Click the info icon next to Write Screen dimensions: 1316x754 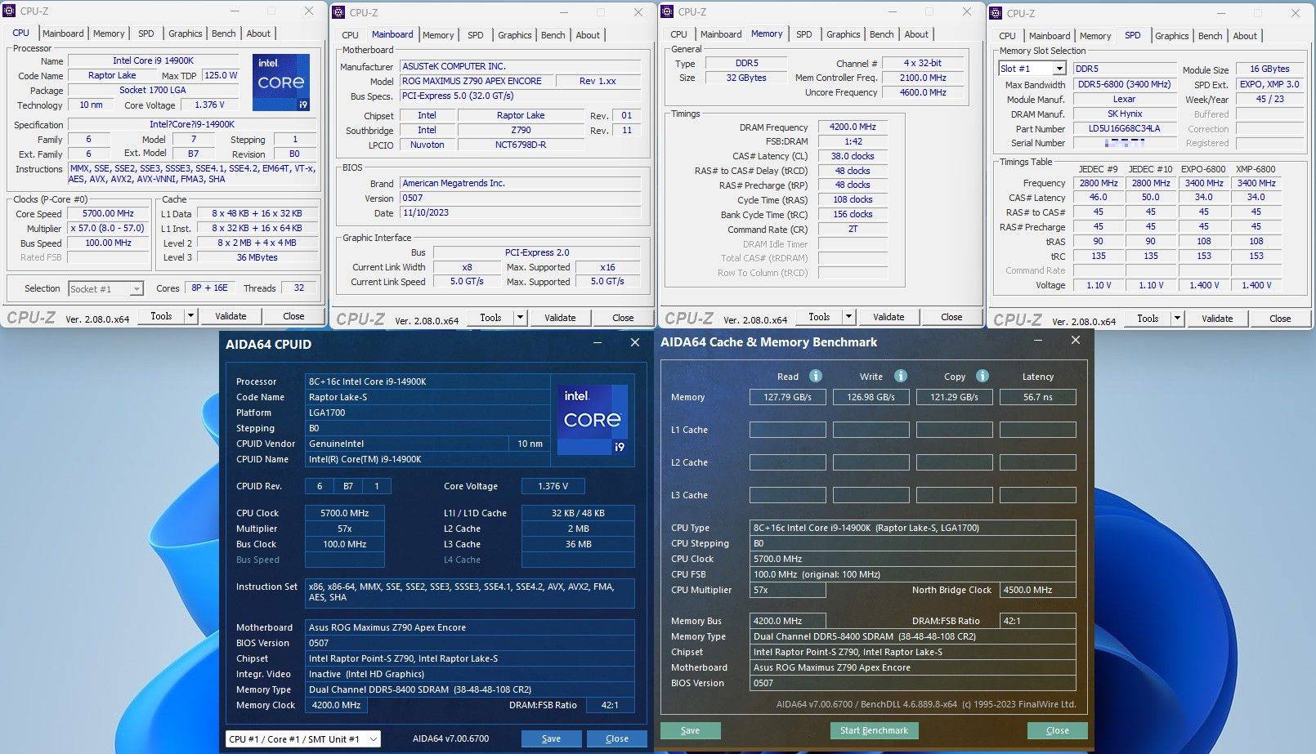(x=900, y=376)
